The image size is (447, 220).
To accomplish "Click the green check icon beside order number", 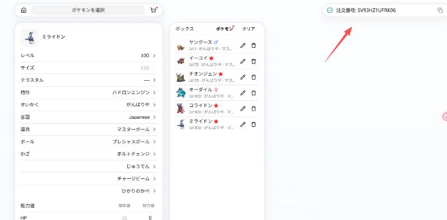I will tap(330, 10).
